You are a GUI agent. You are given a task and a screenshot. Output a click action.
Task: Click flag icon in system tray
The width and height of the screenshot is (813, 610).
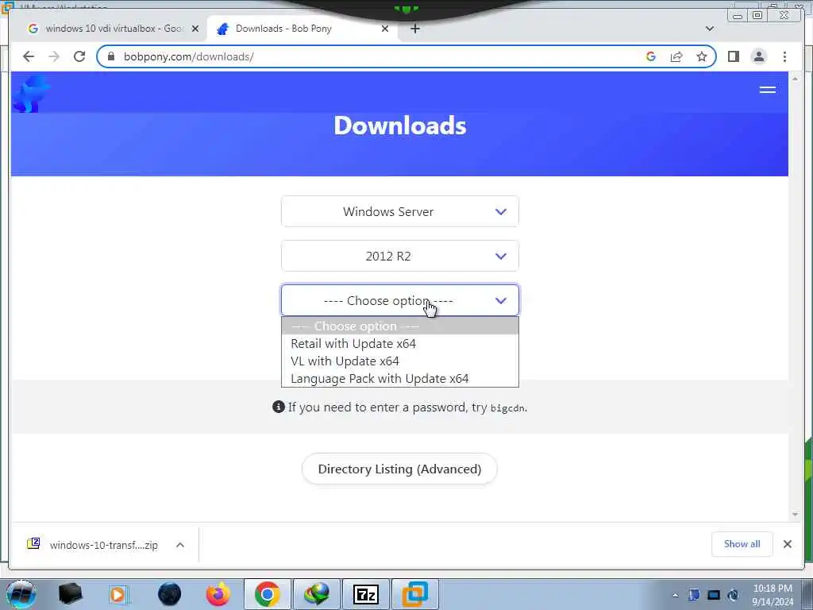[x=694, y=595]
